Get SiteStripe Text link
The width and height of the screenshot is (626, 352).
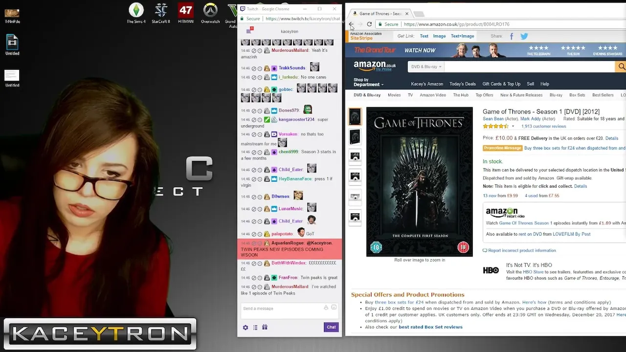click(x=424, y=36)
